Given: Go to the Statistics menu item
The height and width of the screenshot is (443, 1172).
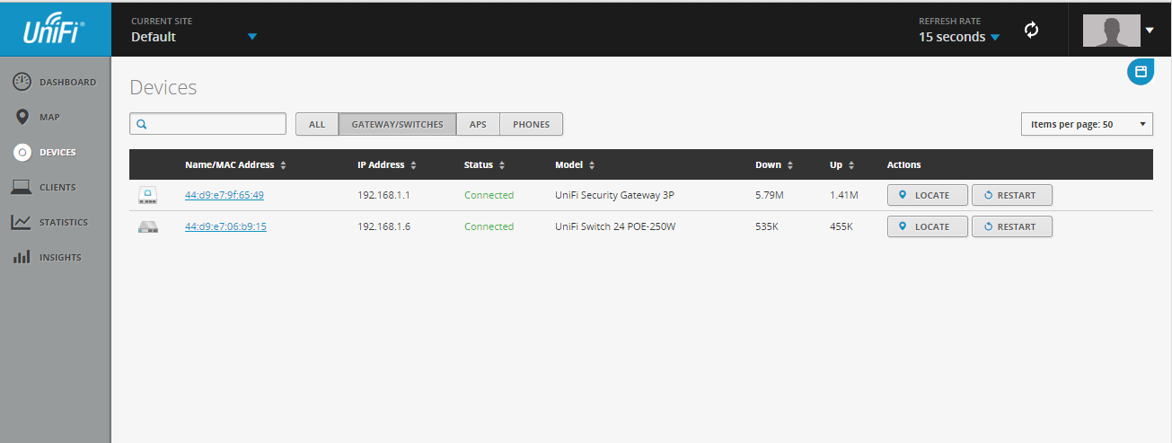Looking at the screenshot, I should [64, 222].
